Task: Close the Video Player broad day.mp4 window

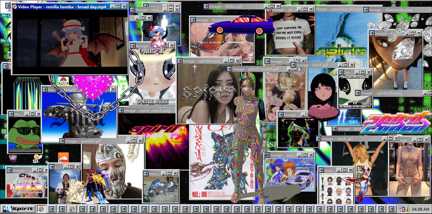Action: point(124,6)
